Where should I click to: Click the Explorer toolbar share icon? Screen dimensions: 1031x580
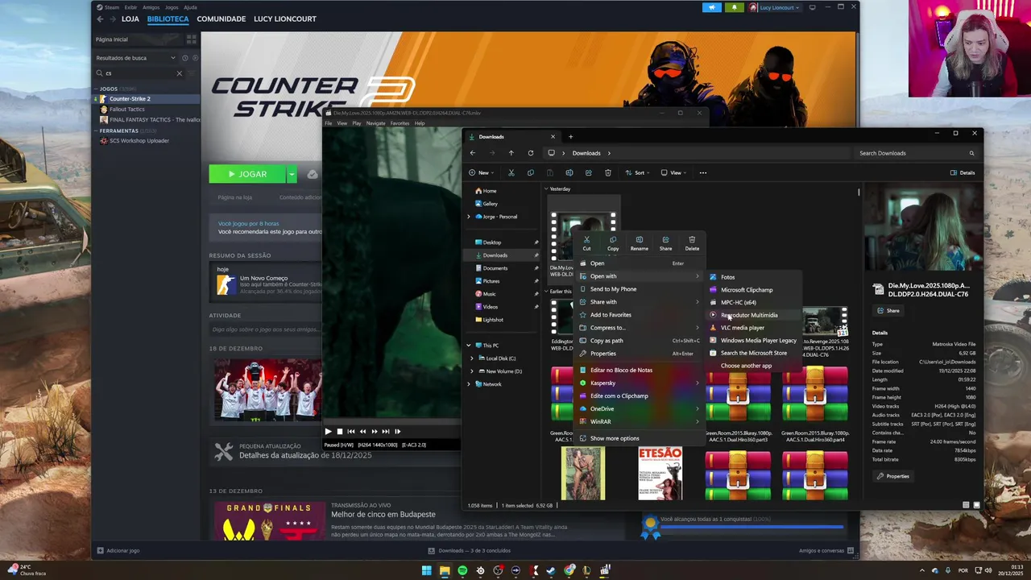(x=589, y=172)
